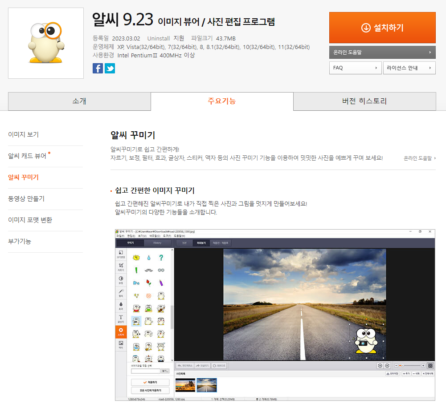The image size is (446, 412).
Task: Open the FAQ page
Action: click(x=355, y=68)
